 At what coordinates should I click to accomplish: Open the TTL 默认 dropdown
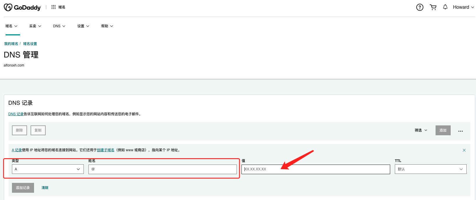[430, 169]
